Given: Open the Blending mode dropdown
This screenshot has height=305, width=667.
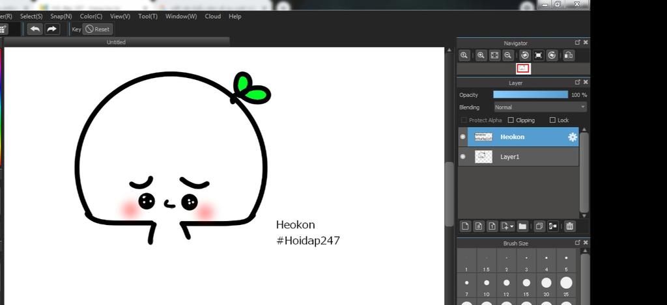Looking at the screenshot, I should point(540,107).
